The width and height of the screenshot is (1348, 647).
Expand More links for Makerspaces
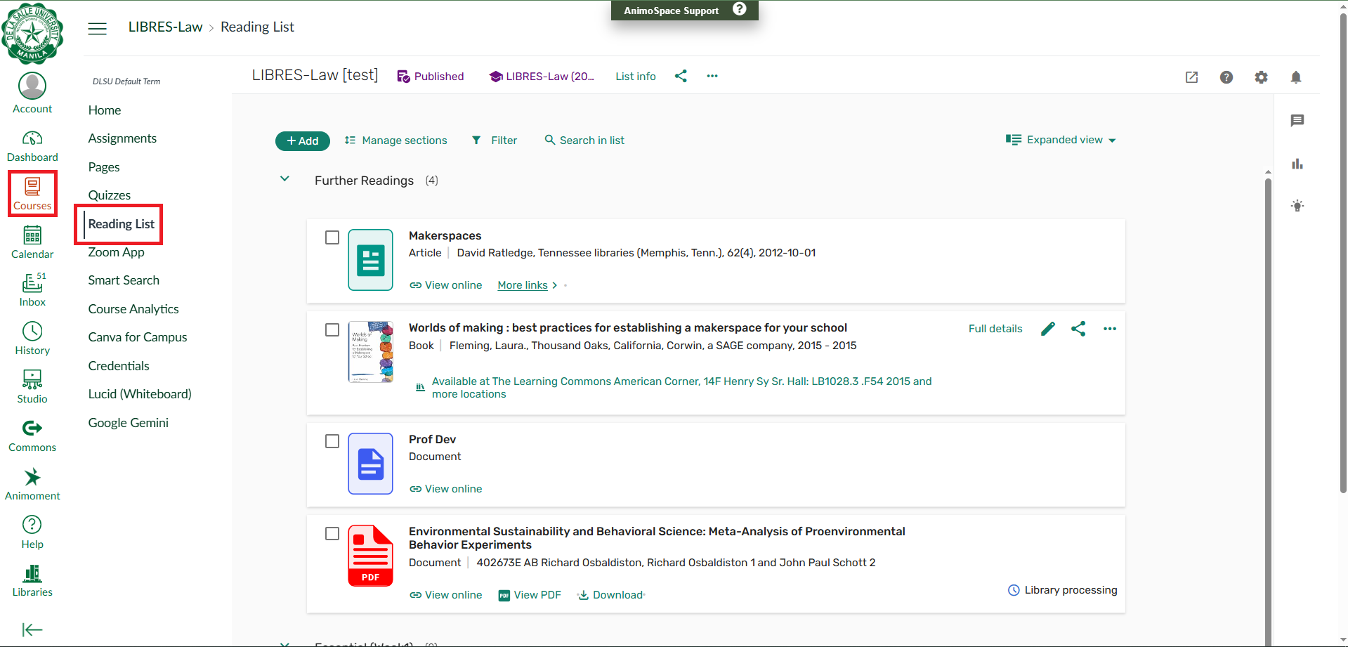point(527,285)
